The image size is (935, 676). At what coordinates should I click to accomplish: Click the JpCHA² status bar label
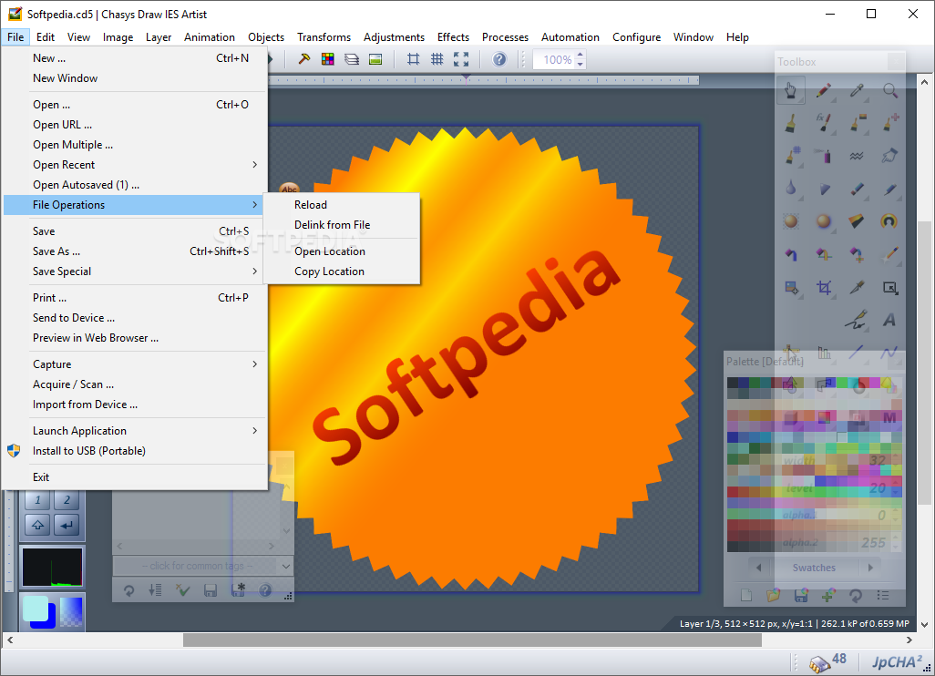897,662
